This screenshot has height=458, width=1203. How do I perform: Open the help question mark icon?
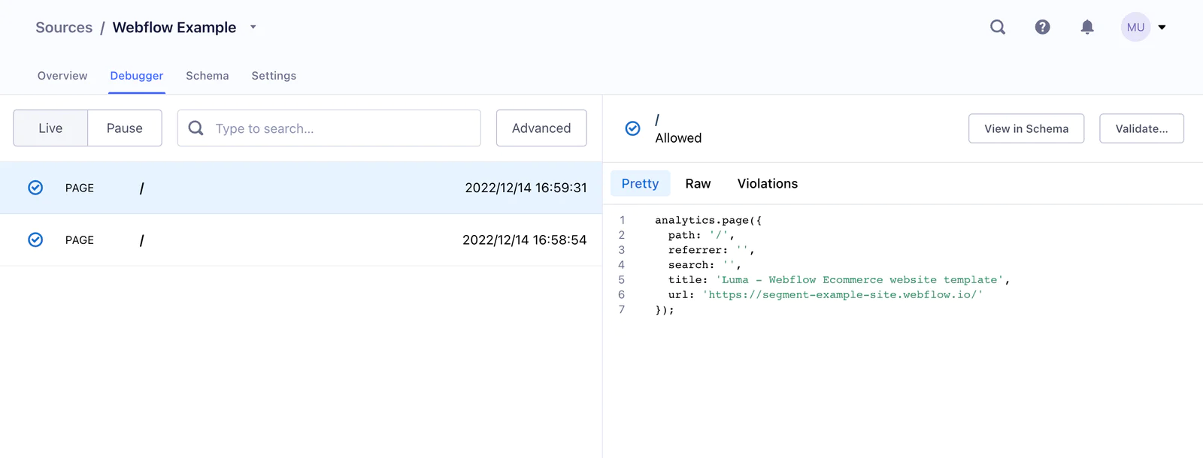click(1042, 27)
